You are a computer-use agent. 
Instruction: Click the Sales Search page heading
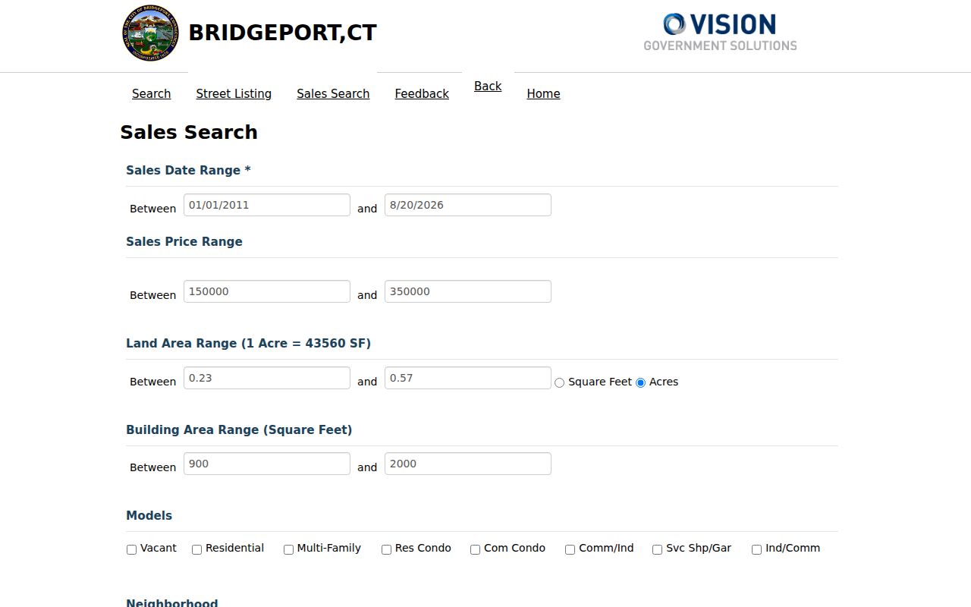[189, 132]
